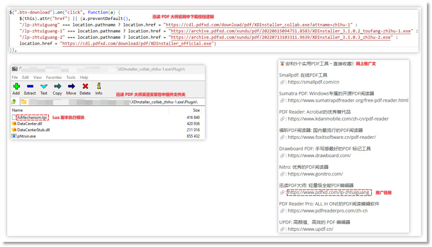The height and width of the screenshot is (247, 432).
Task: Open the File menu
Action: click(15, 78)
